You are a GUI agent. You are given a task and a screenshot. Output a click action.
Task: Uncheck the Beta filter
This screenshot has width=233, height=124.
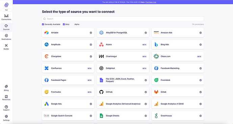pyautogui.click(x=64, y=24)
